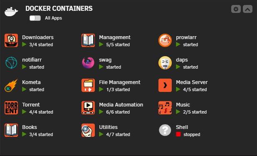Open the Media Server folder icon

click(x=165, y=85)
